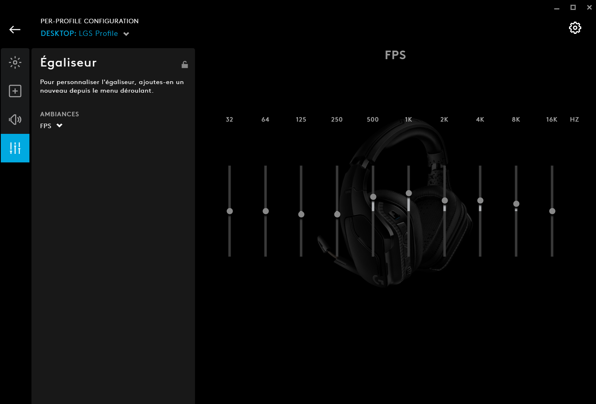Click the 125 Hz slider handle
This screenshot has height=404, width=596.
[x=301, y=214]
